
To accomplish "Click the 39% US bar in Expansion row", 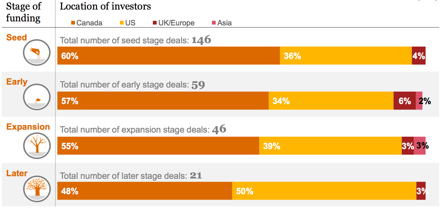I will coord(330,146).
